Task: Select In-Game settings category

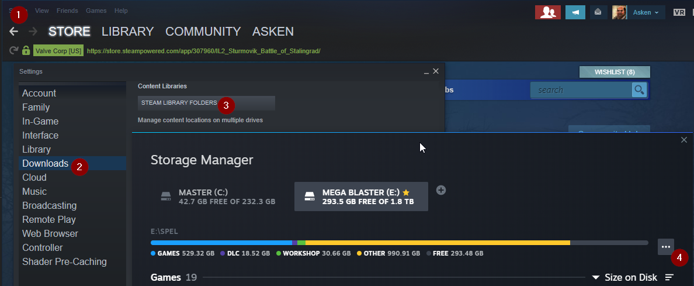Action: [x=72, y=121]
